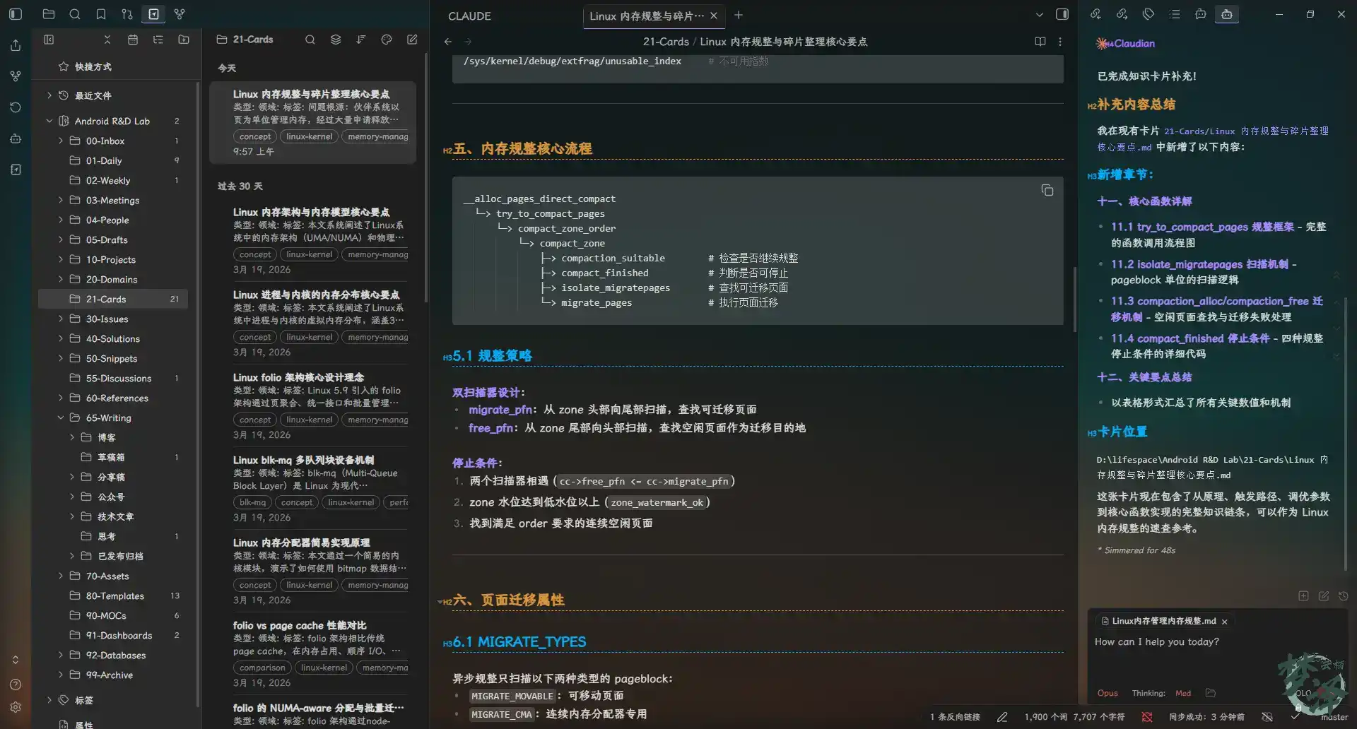This screenshot has width=1357, height=729.
Task: Create a new note in 21-Cards
Action: pyautogui.click(x=412, y=40)
